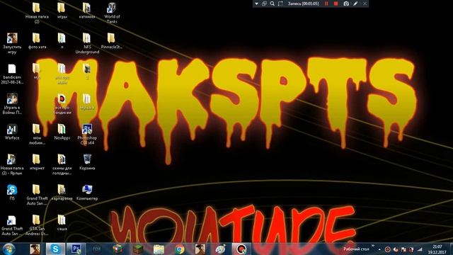
Task: Pause the Bandicam recording
Action: coord(326,4)
